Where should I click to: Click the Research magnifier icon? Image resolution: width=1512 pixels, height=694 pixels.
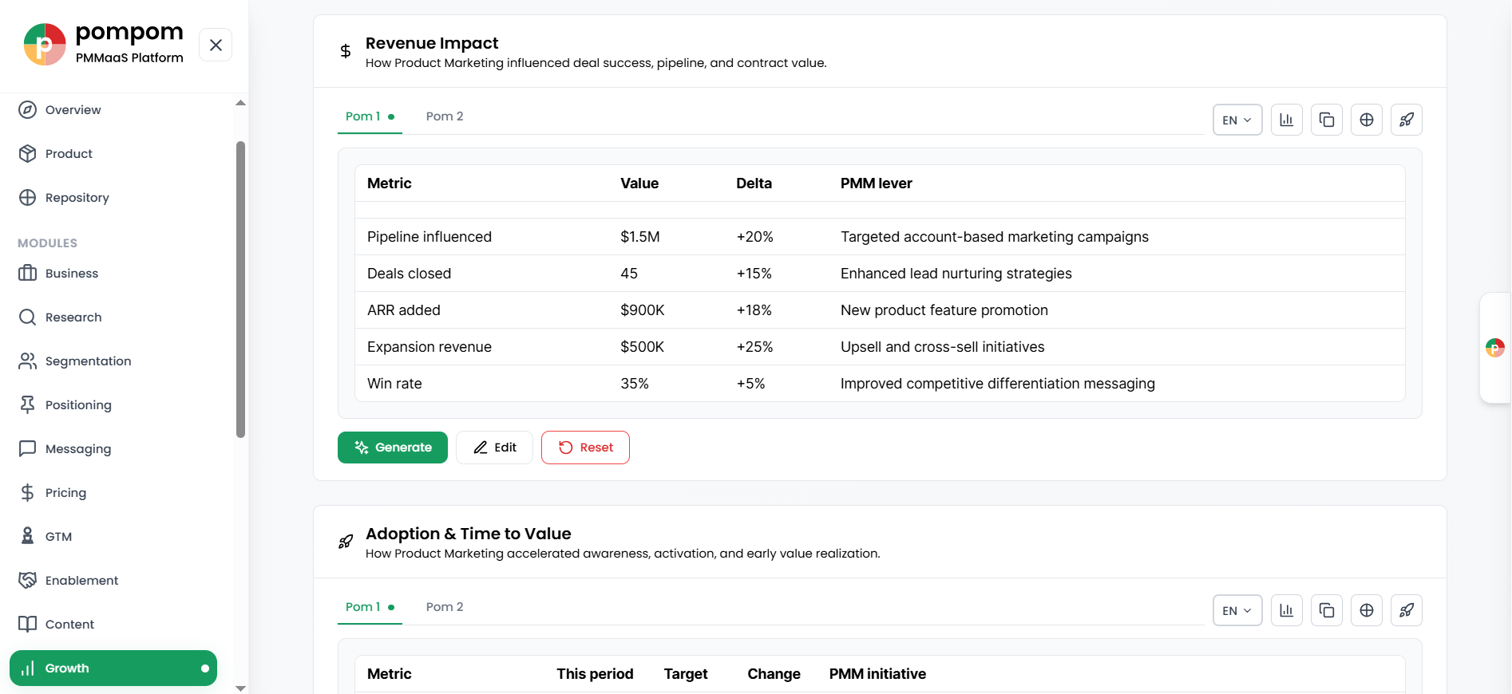pos(28,317)
